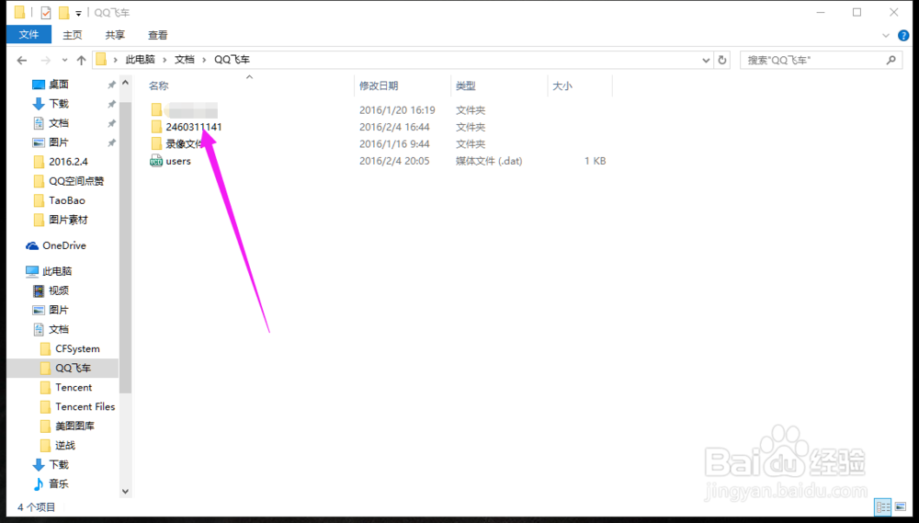
Task: Click 此电脑 in the address path
Action: 140,59
